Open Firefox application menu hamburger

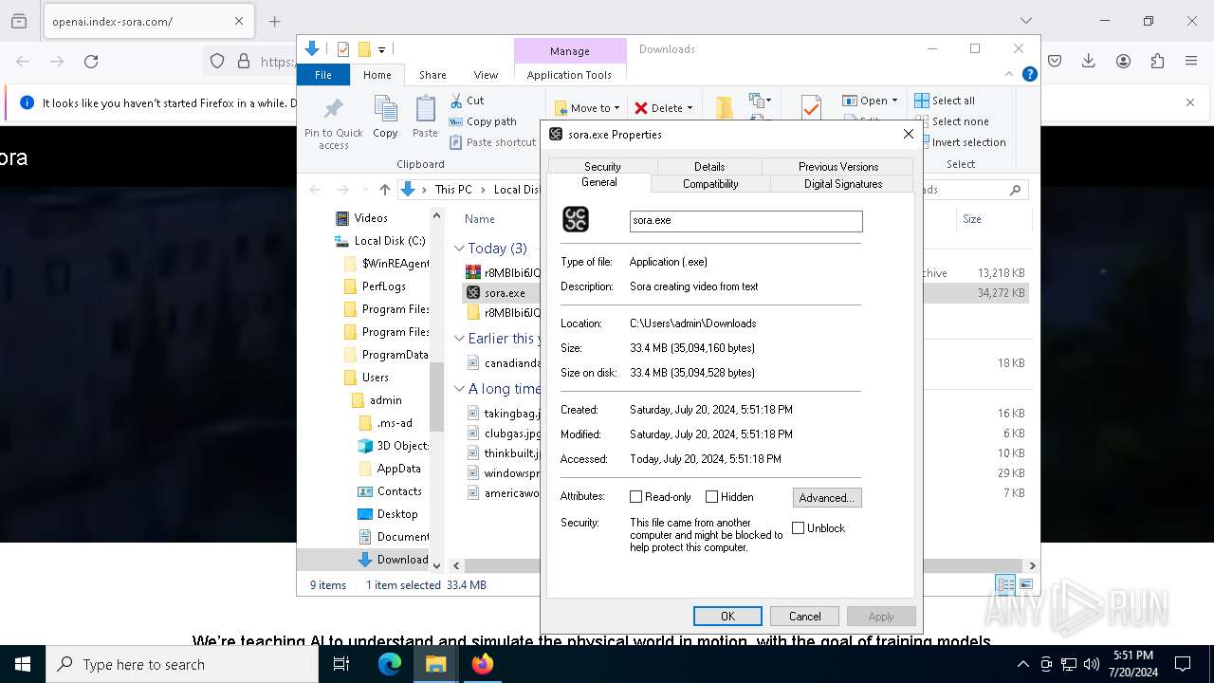(1191, 62)
